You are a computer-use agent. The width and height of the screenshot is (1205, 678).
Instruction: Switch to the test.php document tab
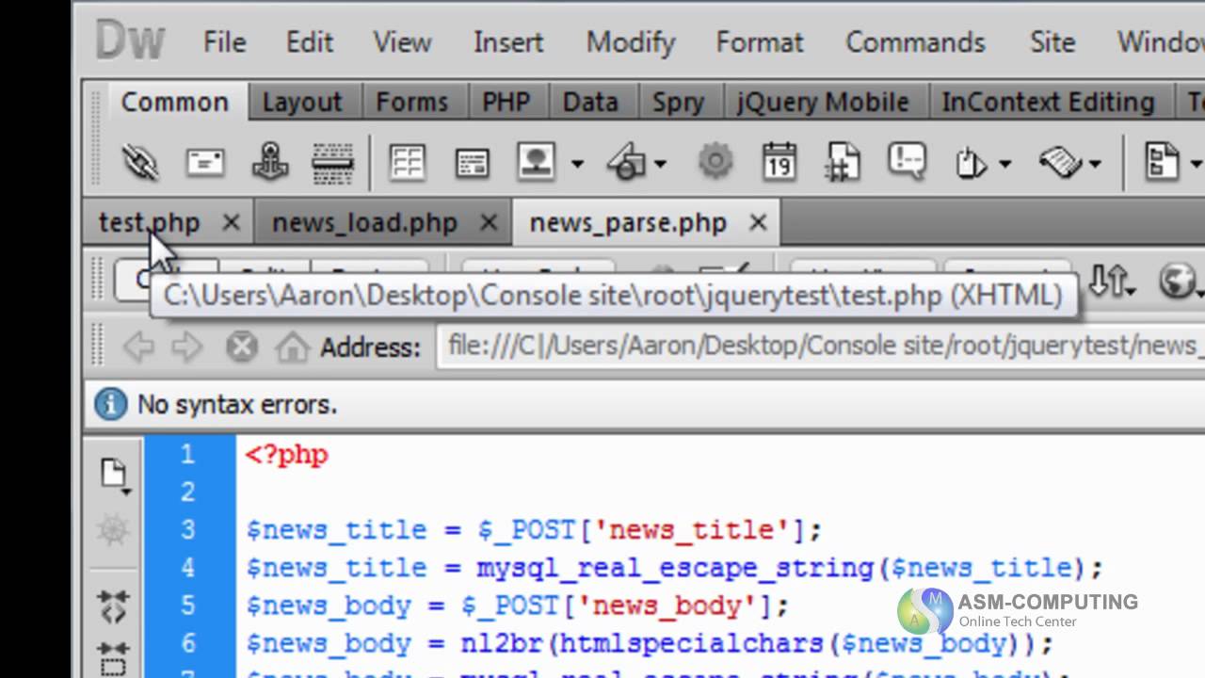(x=149, y=223)
